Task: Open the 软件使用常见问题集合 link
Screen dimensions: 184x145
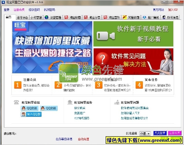Action: point(135,108)
